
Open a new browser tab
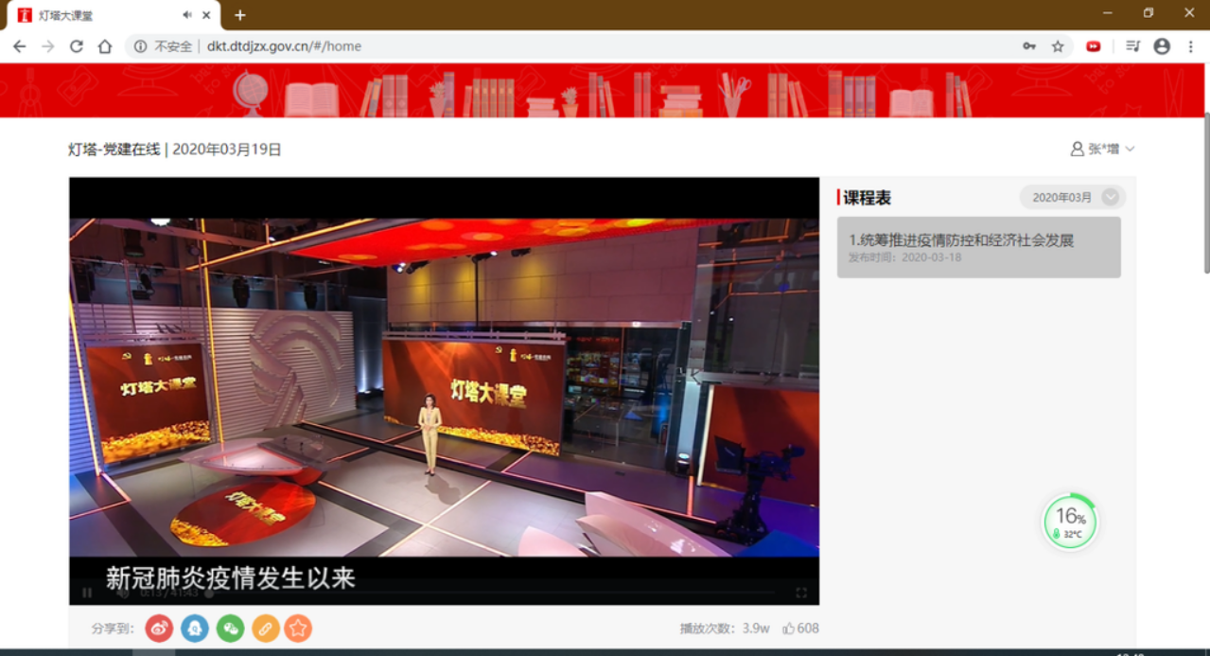[x=240, y=15]
